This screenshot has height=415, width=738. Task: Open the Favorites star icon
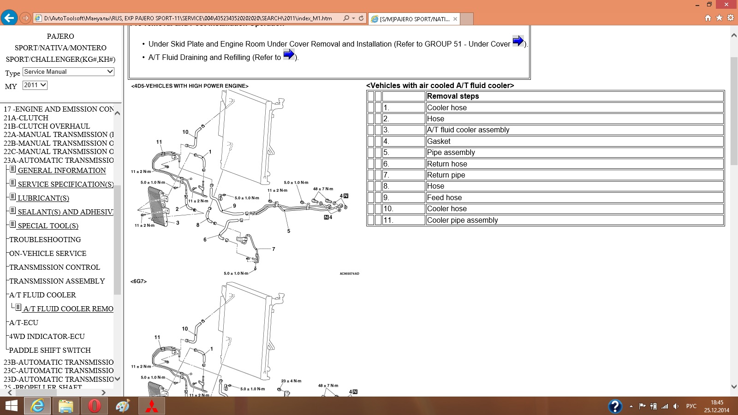coord(719,18)
